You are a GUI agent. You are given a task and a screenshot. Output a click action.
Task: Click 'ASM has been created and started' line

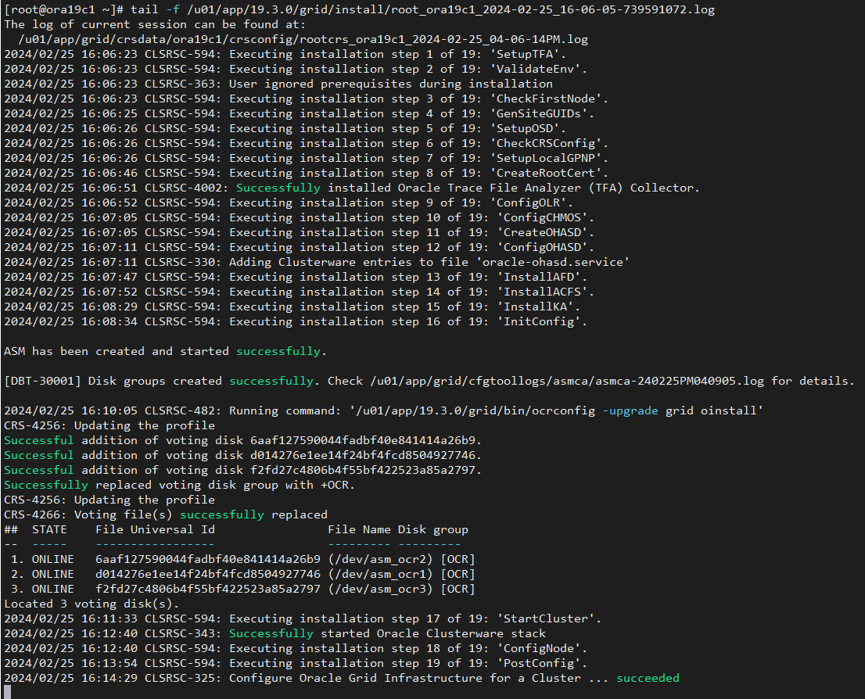166,352
